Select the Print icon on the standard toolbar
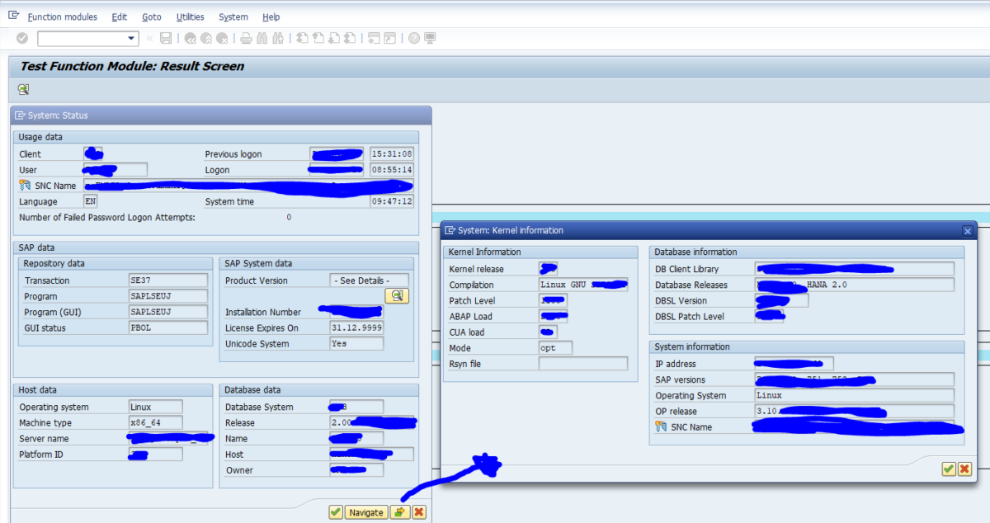The height and width of the screenshot is (523, 990). 245,38
